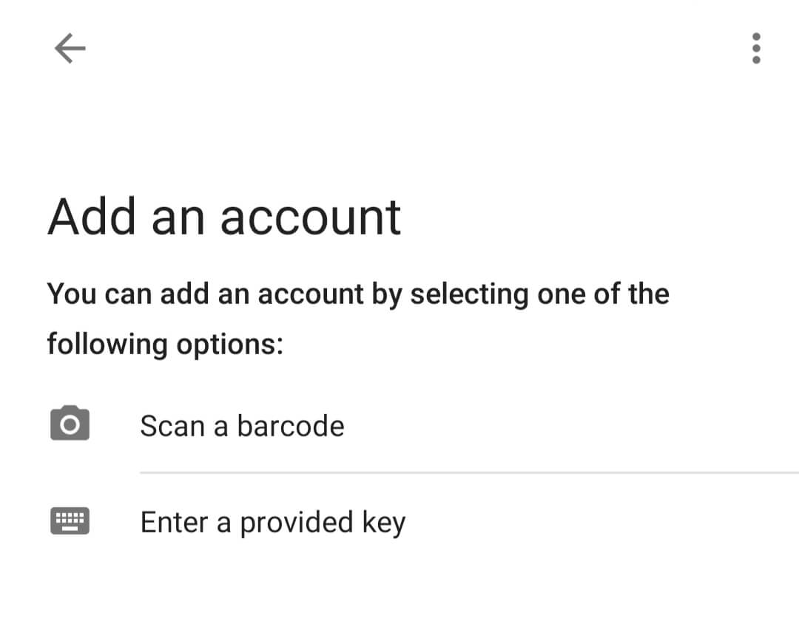Click the "You can add an account" instruction line
Screen dimensions: 799x627
pos(358,294)
